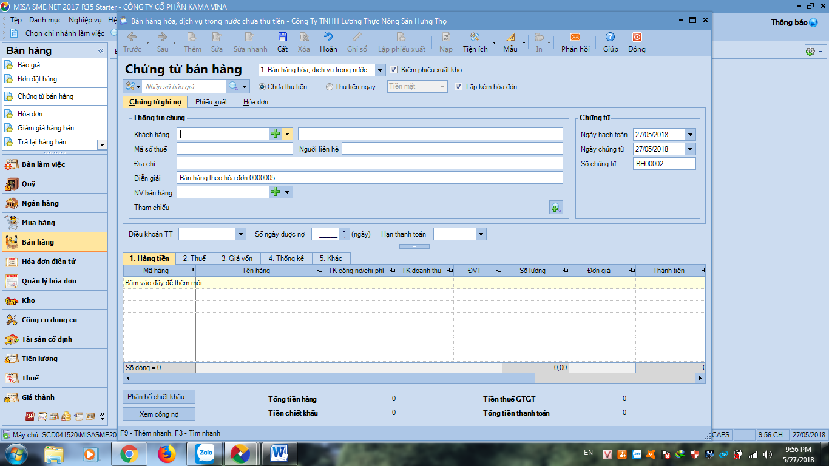Click Bấm vào đây để thêm mới row
This screenshot has height=466, width=829.
[x=414, y=283]
